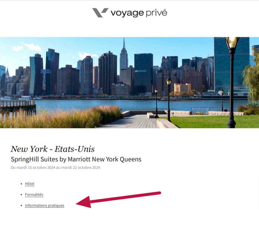Screen dimensions: 259x227
Task: Click the trip date range text
Action: [x=56, y=167]
